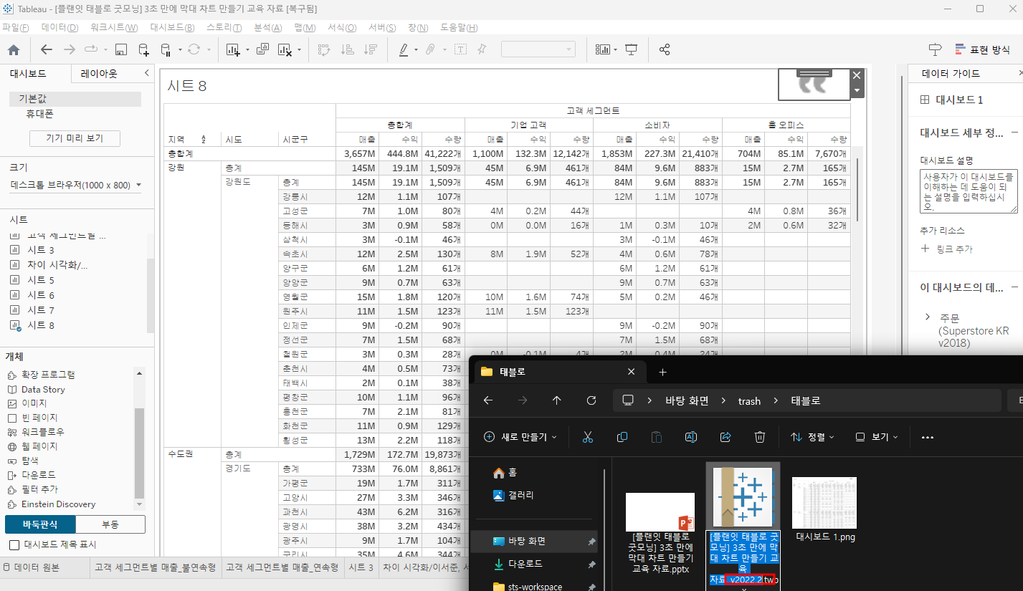Click the sort icon next to 지역 header
This screenshot has width=1023, height=591.
pos(203,139)
